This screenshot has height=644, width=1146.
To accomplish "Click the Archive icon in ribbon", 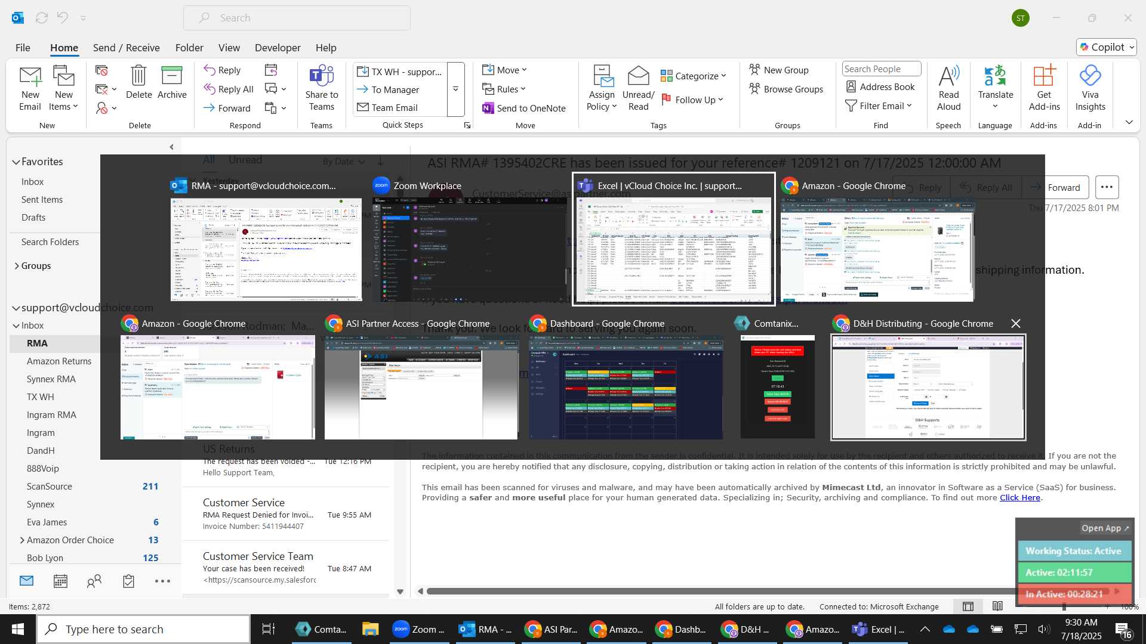I will click(172, 82).
